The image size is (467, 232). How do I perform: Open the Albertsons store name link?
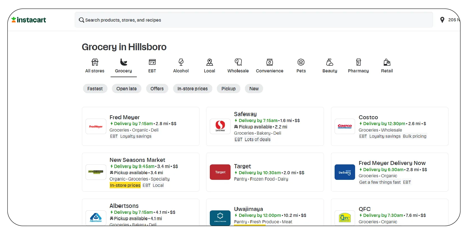(124, 206)
